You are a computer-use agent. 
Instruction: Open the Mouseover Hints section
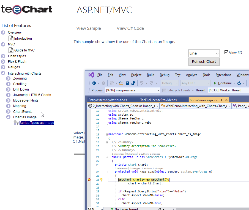26,100
